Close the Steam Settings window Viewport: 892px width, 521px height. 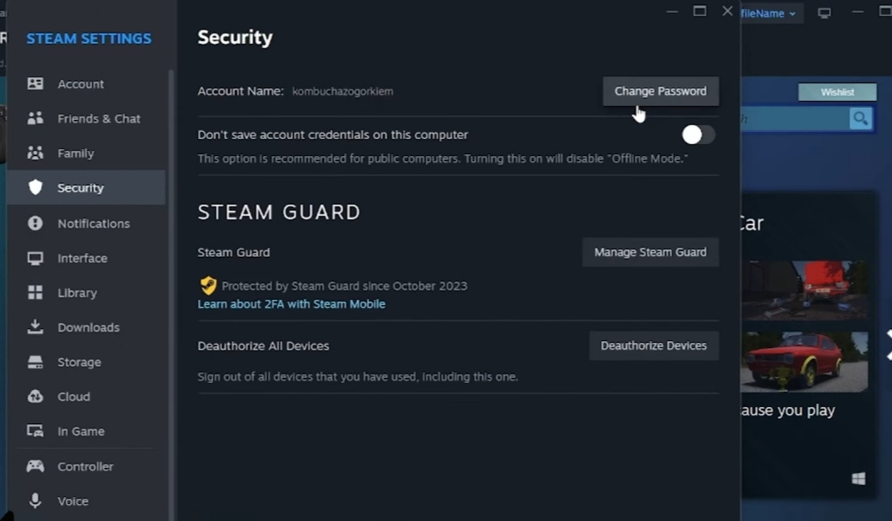(727, 11)
